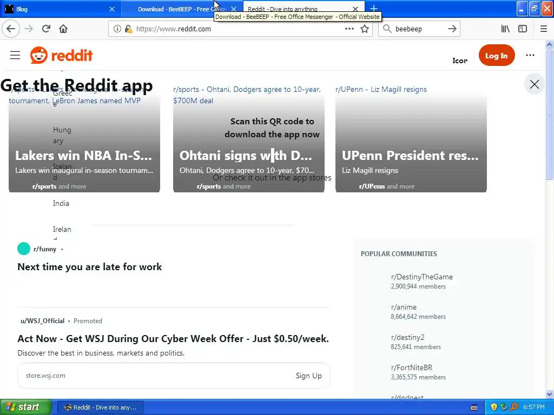Click the beebeep search field

click(x=419, y=29)
